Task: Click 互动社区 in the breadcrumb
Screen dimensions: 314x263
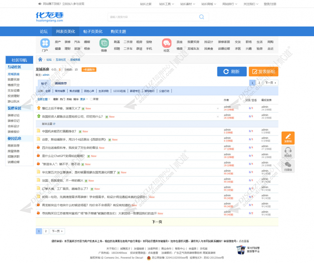Action: [x=61, y=60]
